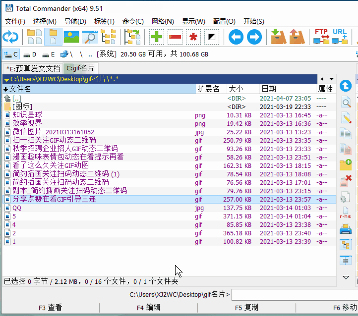The height and width of the screenshot is (316, 358).
Task: Select file 漫画趣味表情包动态在看提示再看
Action: click(169, 158)
